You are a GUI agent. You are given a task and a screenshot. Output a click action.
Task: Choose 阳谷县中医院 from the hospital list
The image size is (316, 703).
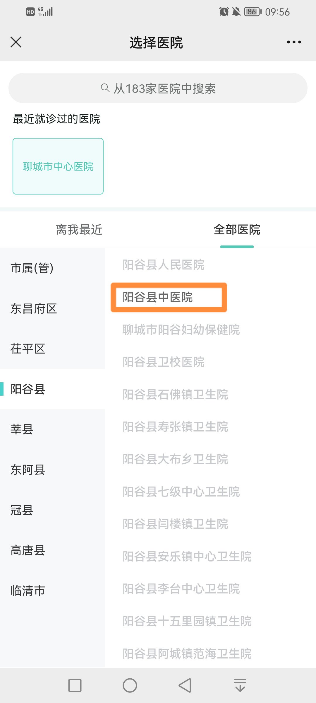click(158, 297)
